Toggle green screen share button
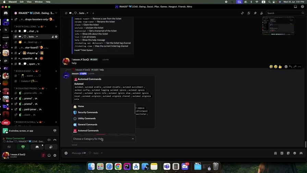 [23, 147]
